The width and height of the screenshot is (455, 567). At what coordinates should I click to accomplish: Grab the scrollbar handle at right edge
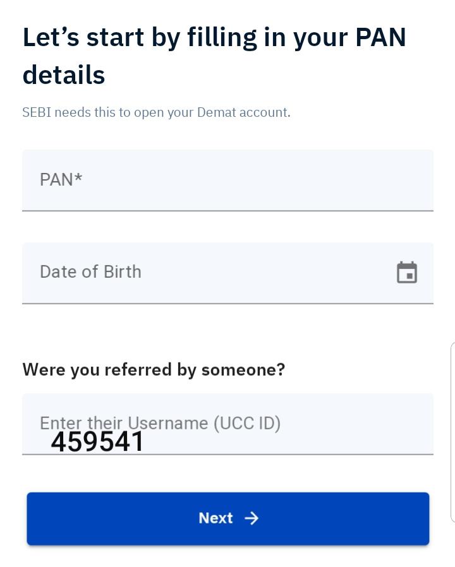click(452, 433)
